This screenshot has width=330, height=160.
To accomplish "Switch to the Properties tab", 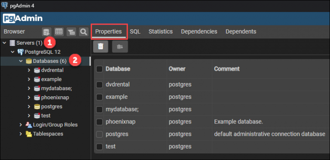I will (109, 31).
